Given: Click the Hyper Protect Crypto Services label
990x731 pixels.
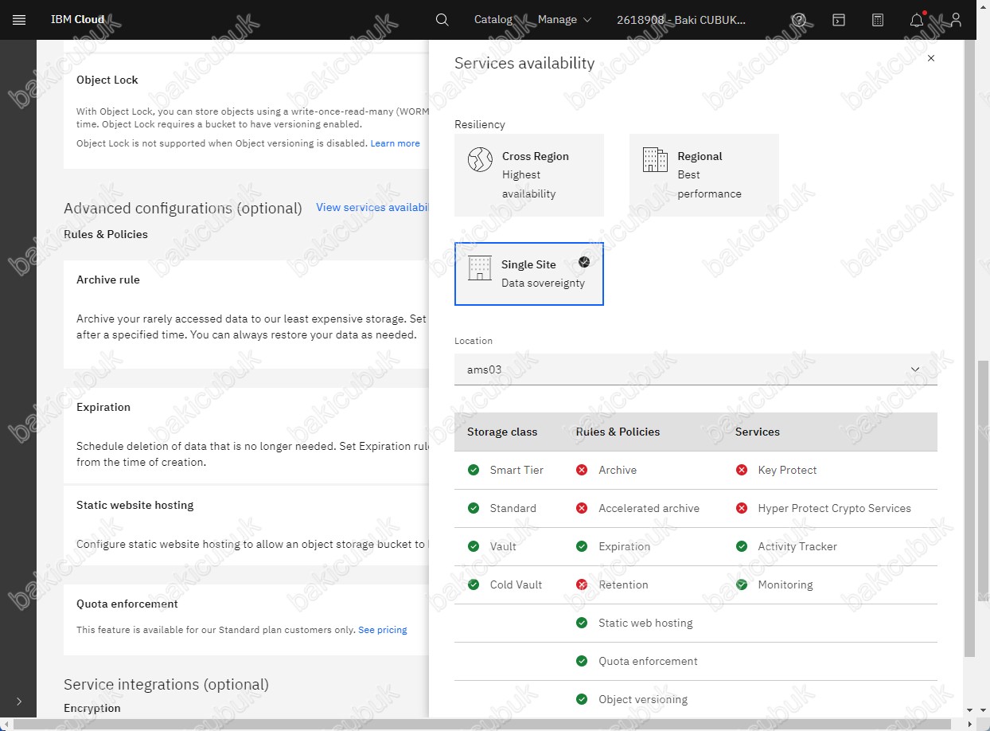Looking at the screenshot, I should click(835, 508).
